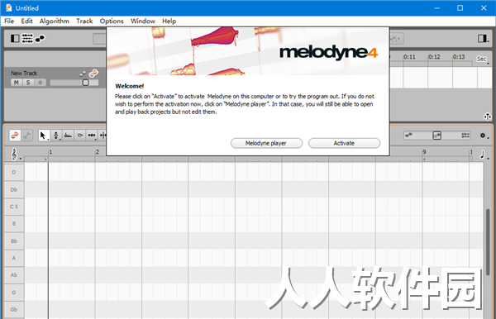Select the G pitch row label

click(x=14, y=293)
